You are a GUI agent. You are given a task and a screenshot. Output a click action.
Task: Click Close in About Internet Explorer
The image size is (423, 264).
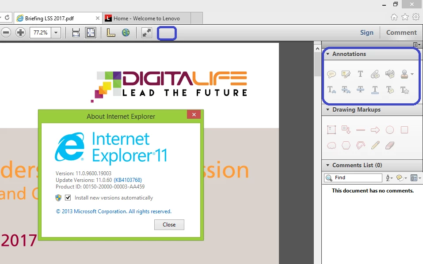169,225
